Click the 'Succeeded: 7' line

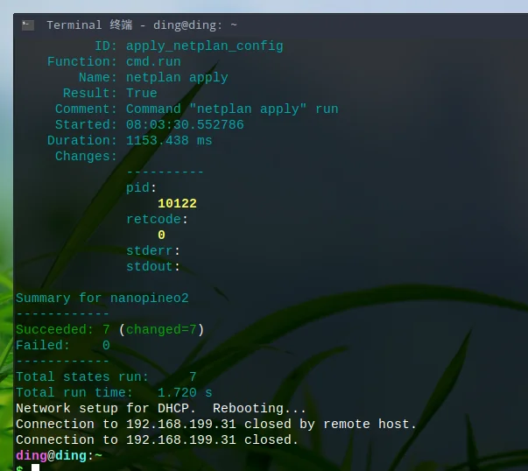(63, 329)
